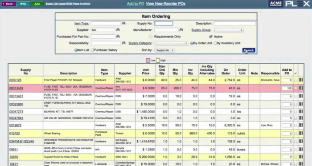Toggle the Active checkbox

(x=211, y=36)
